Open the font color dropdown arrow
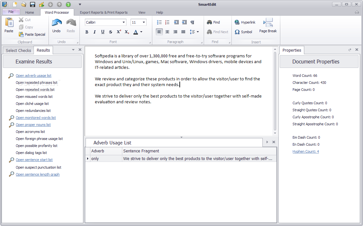 click(141, 32)
